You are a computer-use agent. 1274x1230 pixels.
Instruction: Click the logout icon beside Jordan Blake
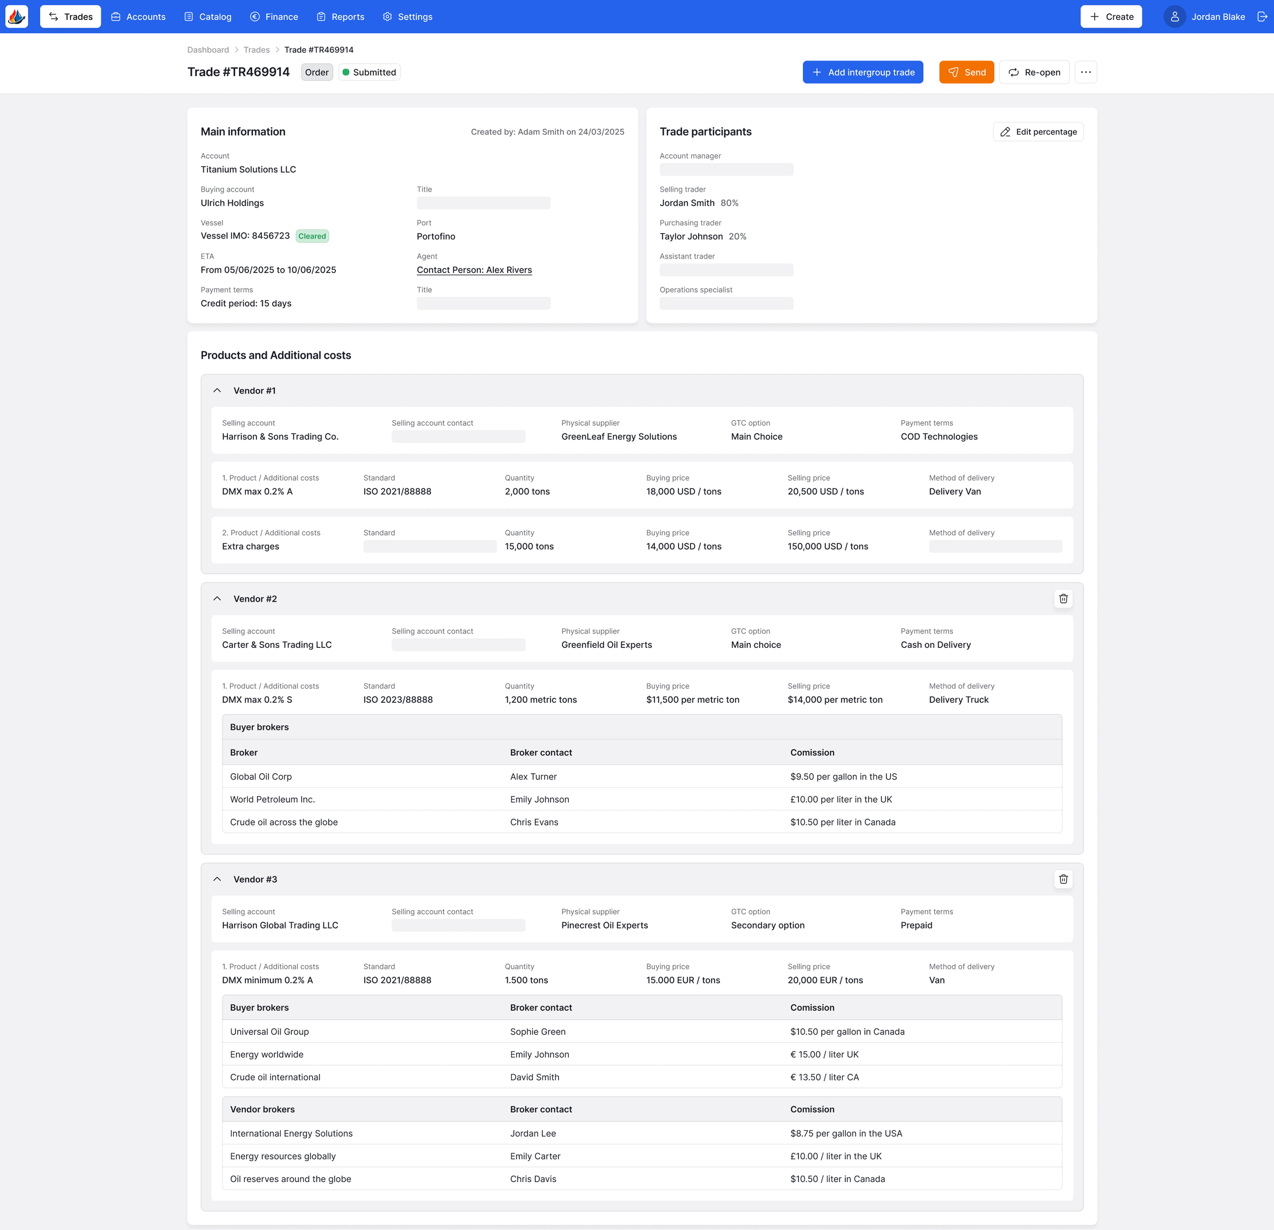tap(1262, 16)
